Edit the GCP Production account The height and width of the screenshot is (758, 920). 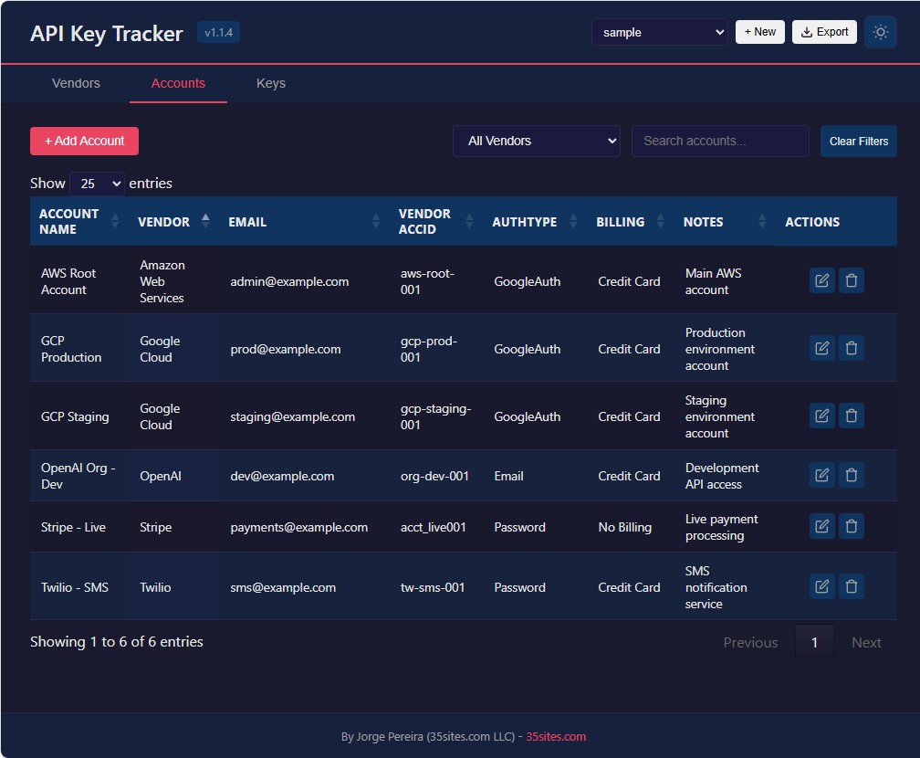(x=821, y=348)
